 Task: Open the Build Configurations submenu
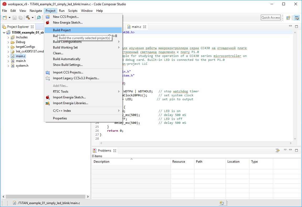pyautogui.click(x=67, y=42)
